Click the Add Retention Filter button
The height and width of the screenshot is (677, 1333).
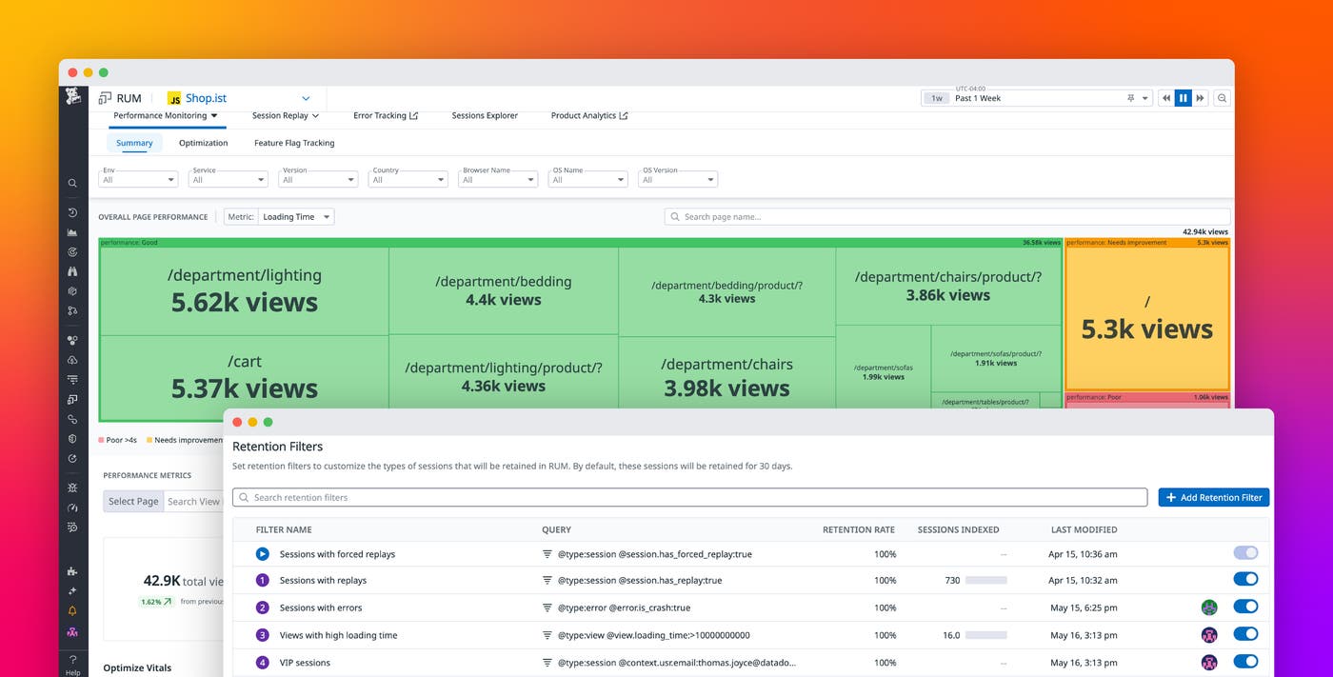(x=1213, y=497)
